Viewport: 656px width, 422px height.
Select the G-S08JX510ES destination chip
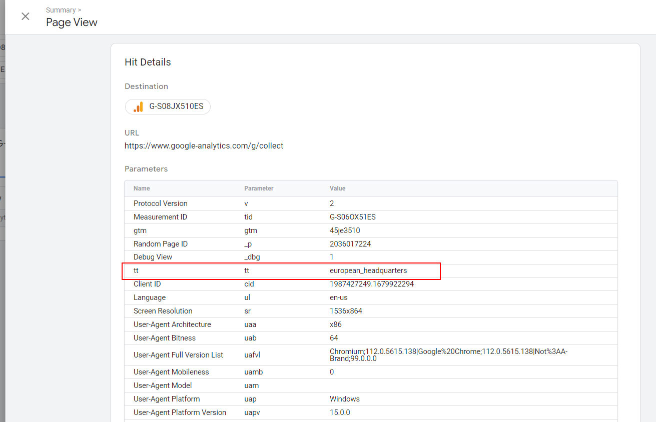pos(168,106)
